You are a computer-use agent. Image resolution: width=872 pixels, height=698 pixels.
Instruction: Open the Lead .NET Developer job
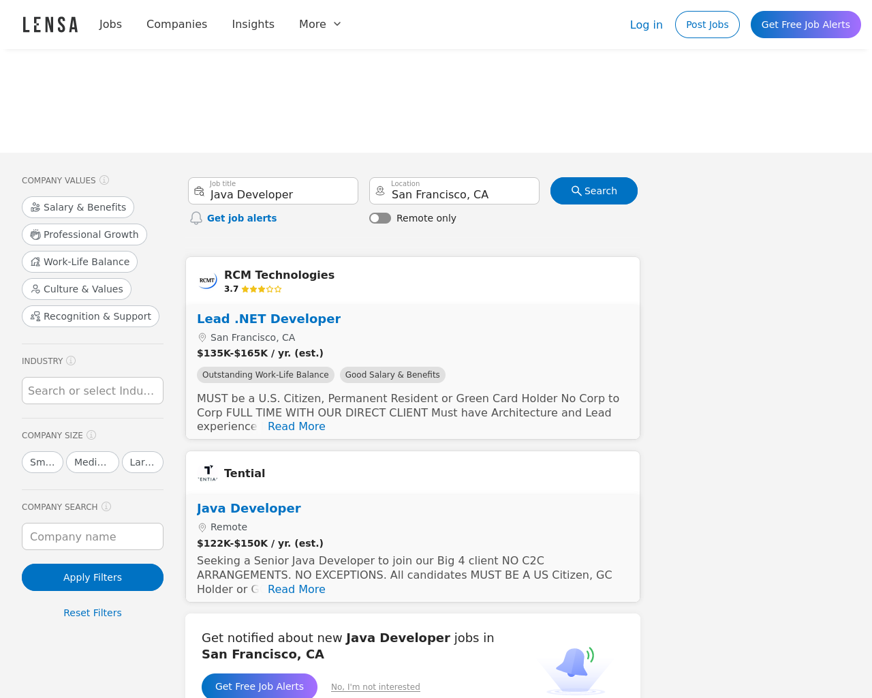[268, 318]
